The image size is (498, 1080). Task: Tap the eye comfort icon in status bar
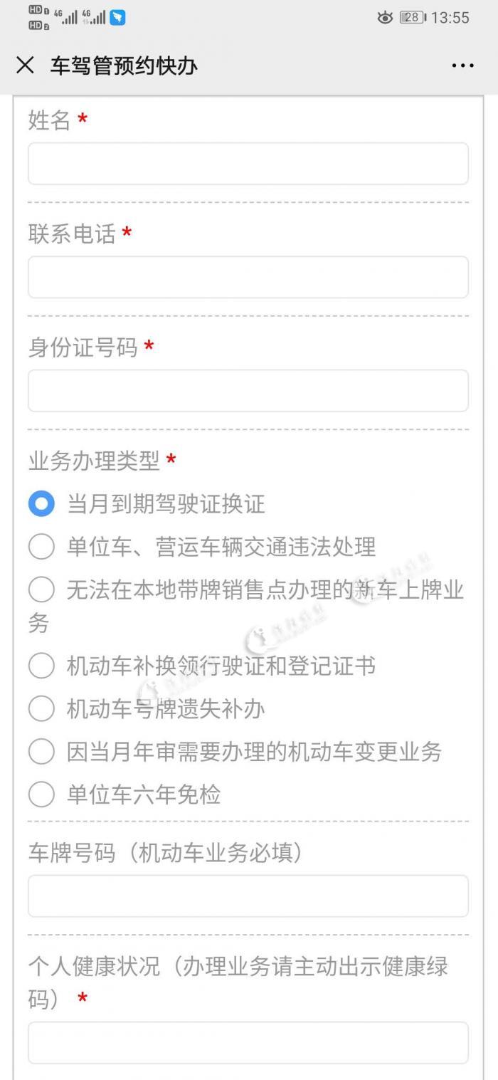point(385,18)
